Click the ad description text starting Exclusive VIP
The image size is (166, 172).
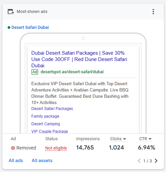pyautogui.click(x=80, y=93)
